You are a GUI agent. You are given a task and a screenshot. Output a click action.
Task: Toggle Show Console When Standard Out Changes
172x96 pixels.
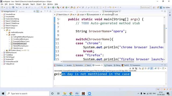click(x=149, y=68)
